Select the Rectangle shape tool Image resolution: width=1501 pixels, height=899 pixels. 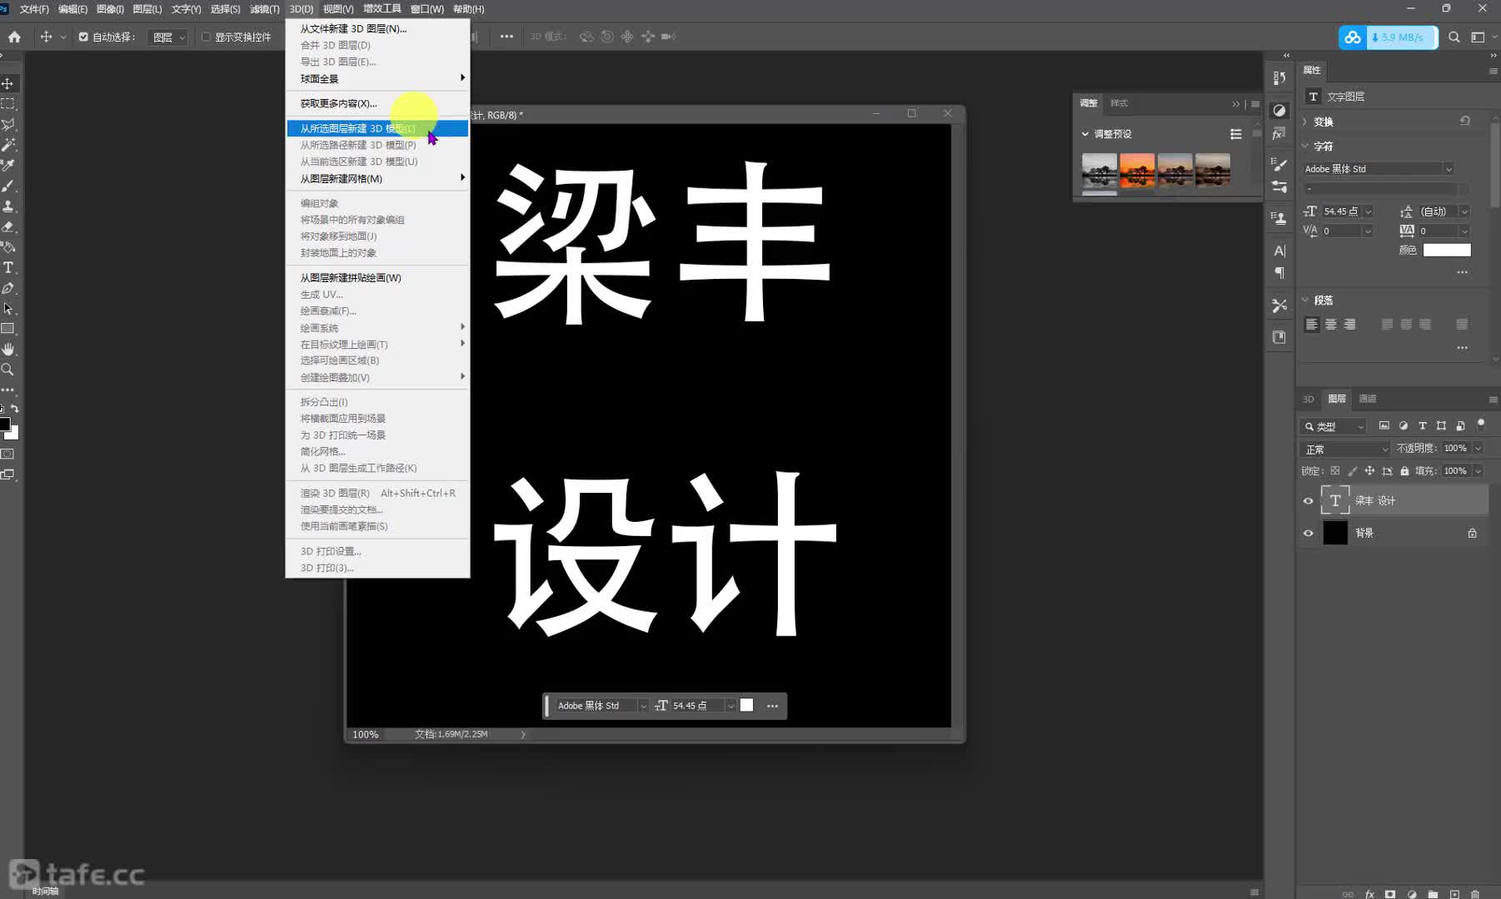point(8,329)
